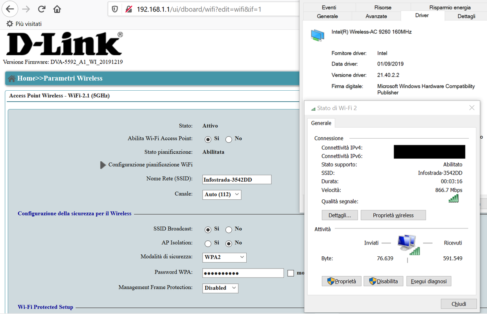Screen dimensions: 487x314
Task: Click the Home>>Parametri Wireless breadcrumb
Action: point(60,78)
